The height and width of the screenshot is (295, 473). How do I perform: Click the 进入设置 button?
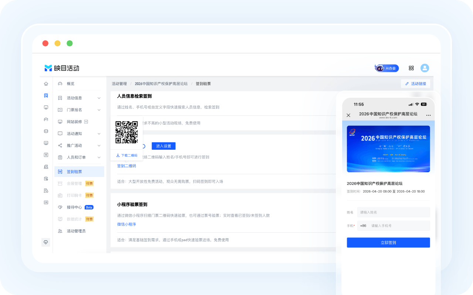tap(163, 146)
